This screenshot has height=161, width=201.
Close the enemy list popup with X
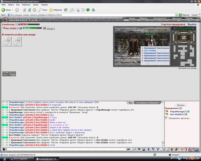pyautogui.click(x=148, y=63)
